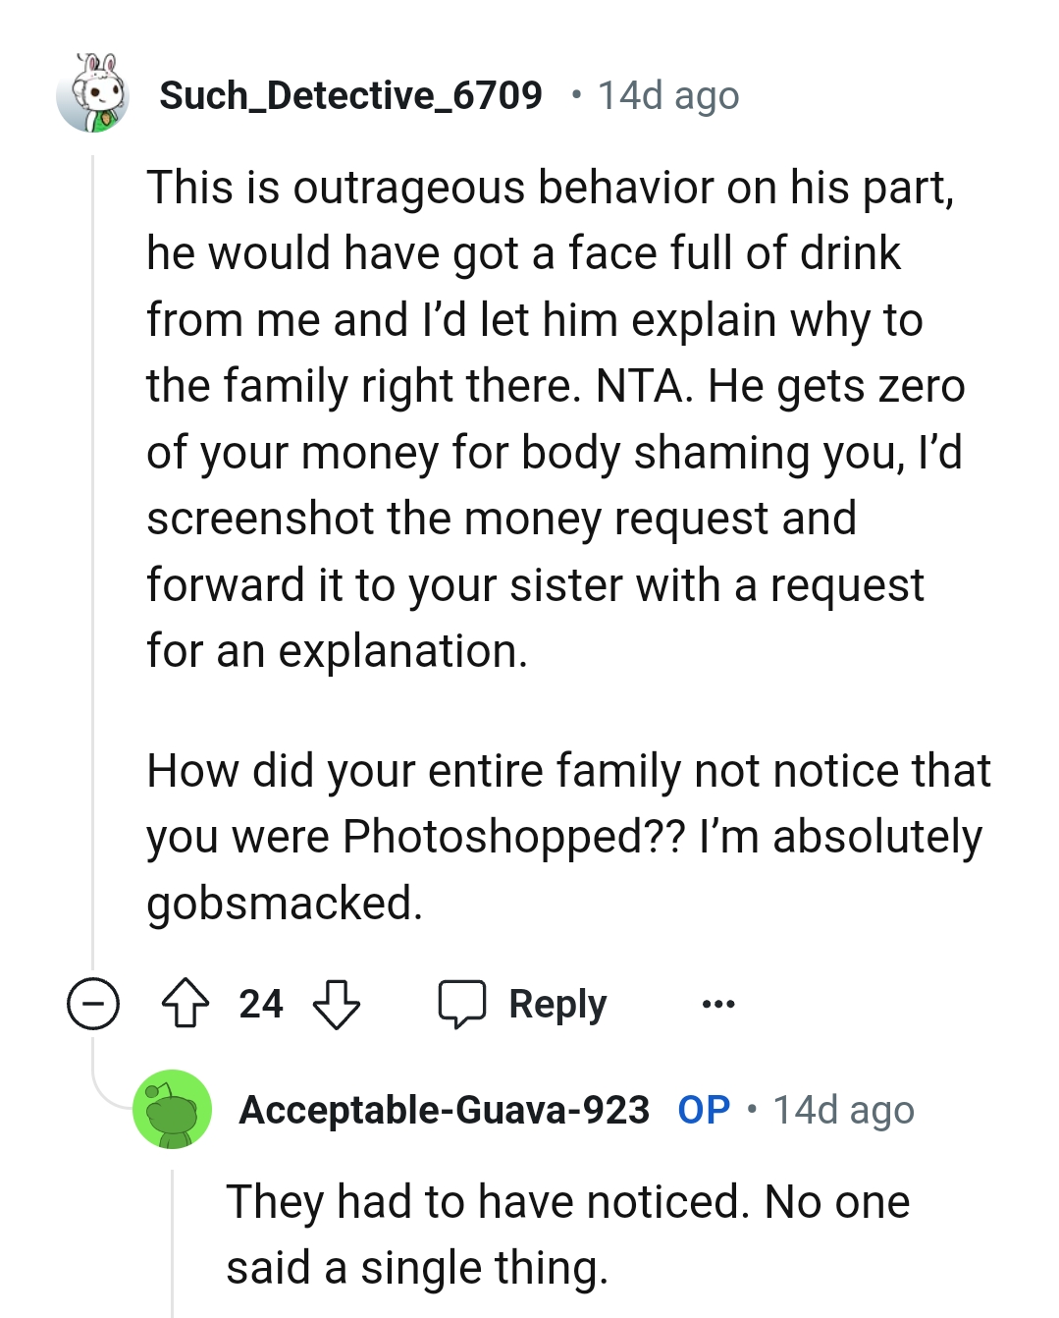Open Acceptable-Guava-923's profile
The height and width of the screenshot is (1318, 1059).
click(444, 1111)
